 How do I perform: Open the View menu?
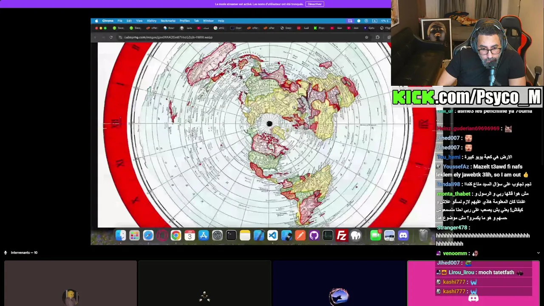[x=139, y=21]
